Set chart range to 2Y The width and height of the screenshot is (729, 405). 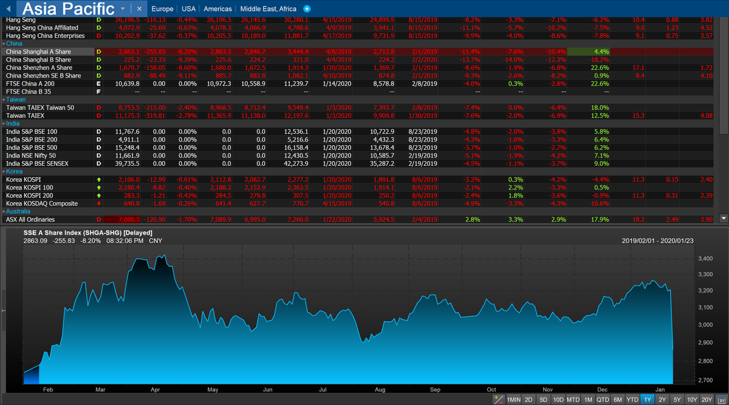pyautogui.click(x=662, y=400)
